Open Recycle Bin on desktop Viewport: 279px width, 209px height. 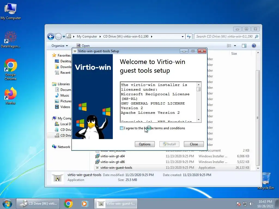tap(266, 181)
